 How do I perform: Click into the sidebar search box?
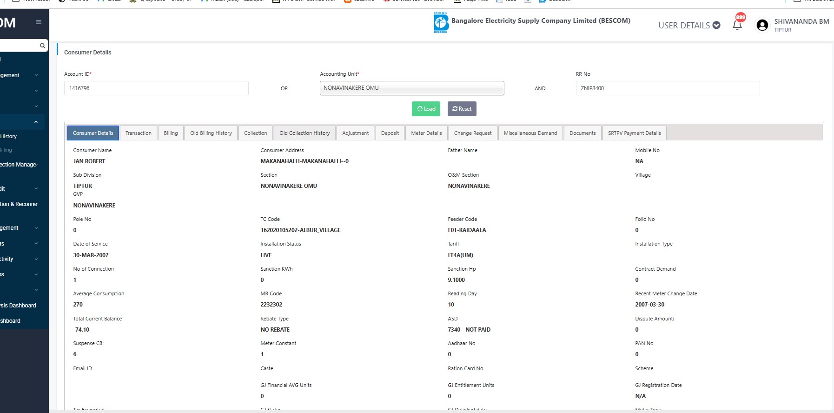[x=20, y=46]
